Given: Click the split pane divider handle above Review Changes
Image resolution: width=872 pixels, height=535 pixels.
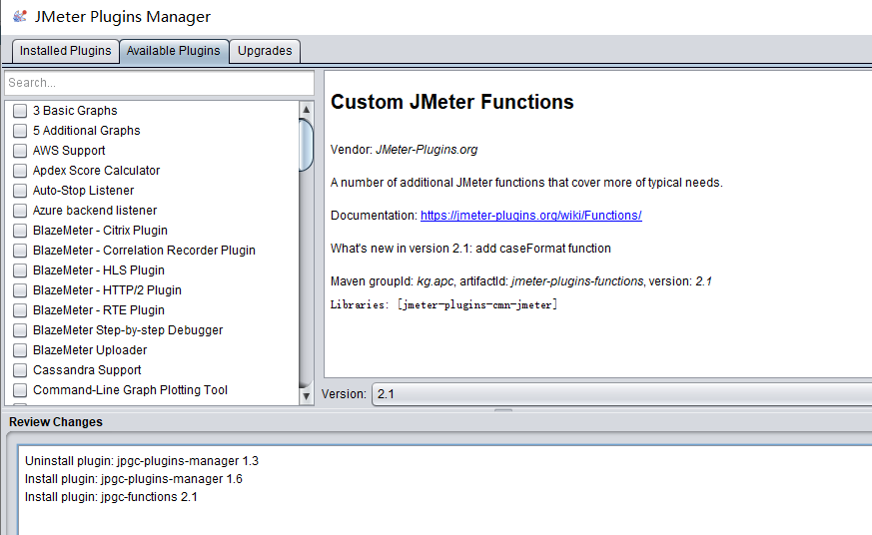Looking at the screenshot, I should 503,410.
